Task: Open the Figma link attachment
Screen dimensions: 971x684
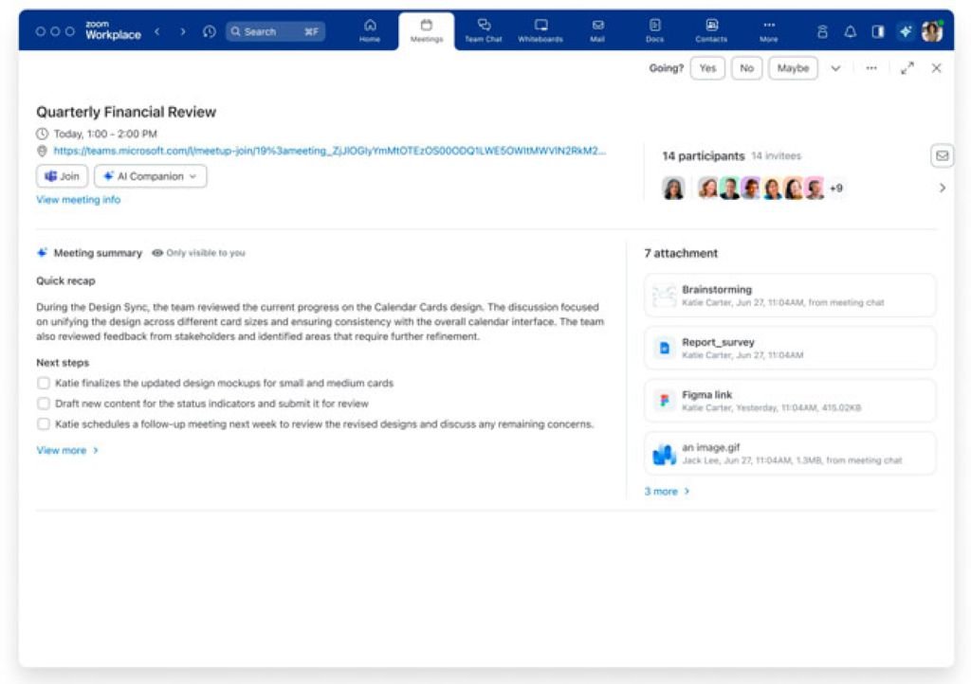Action: 789,400
